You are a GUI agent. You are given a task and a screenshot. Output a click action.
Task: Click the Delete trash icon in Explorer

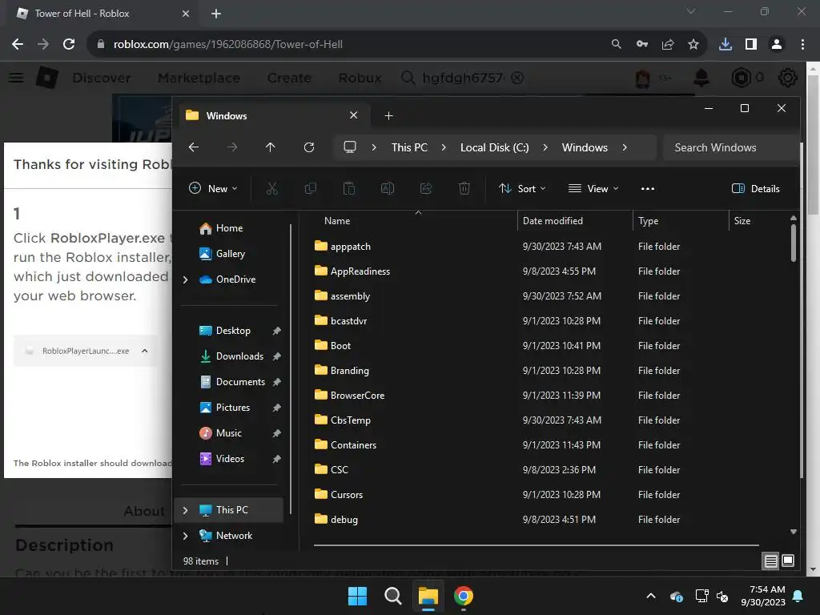pos(464,189)
